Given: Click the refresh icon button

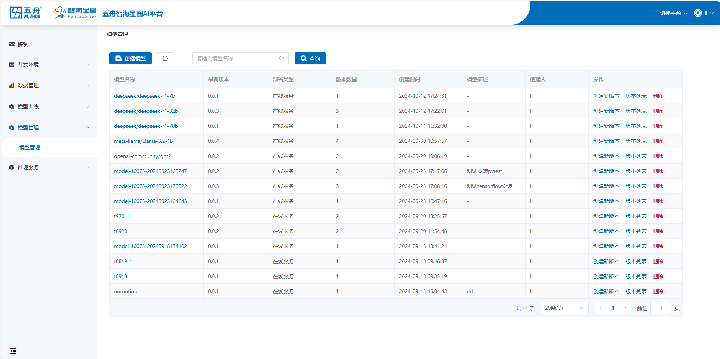Looking at the screenshot, I should coord(165,58).
